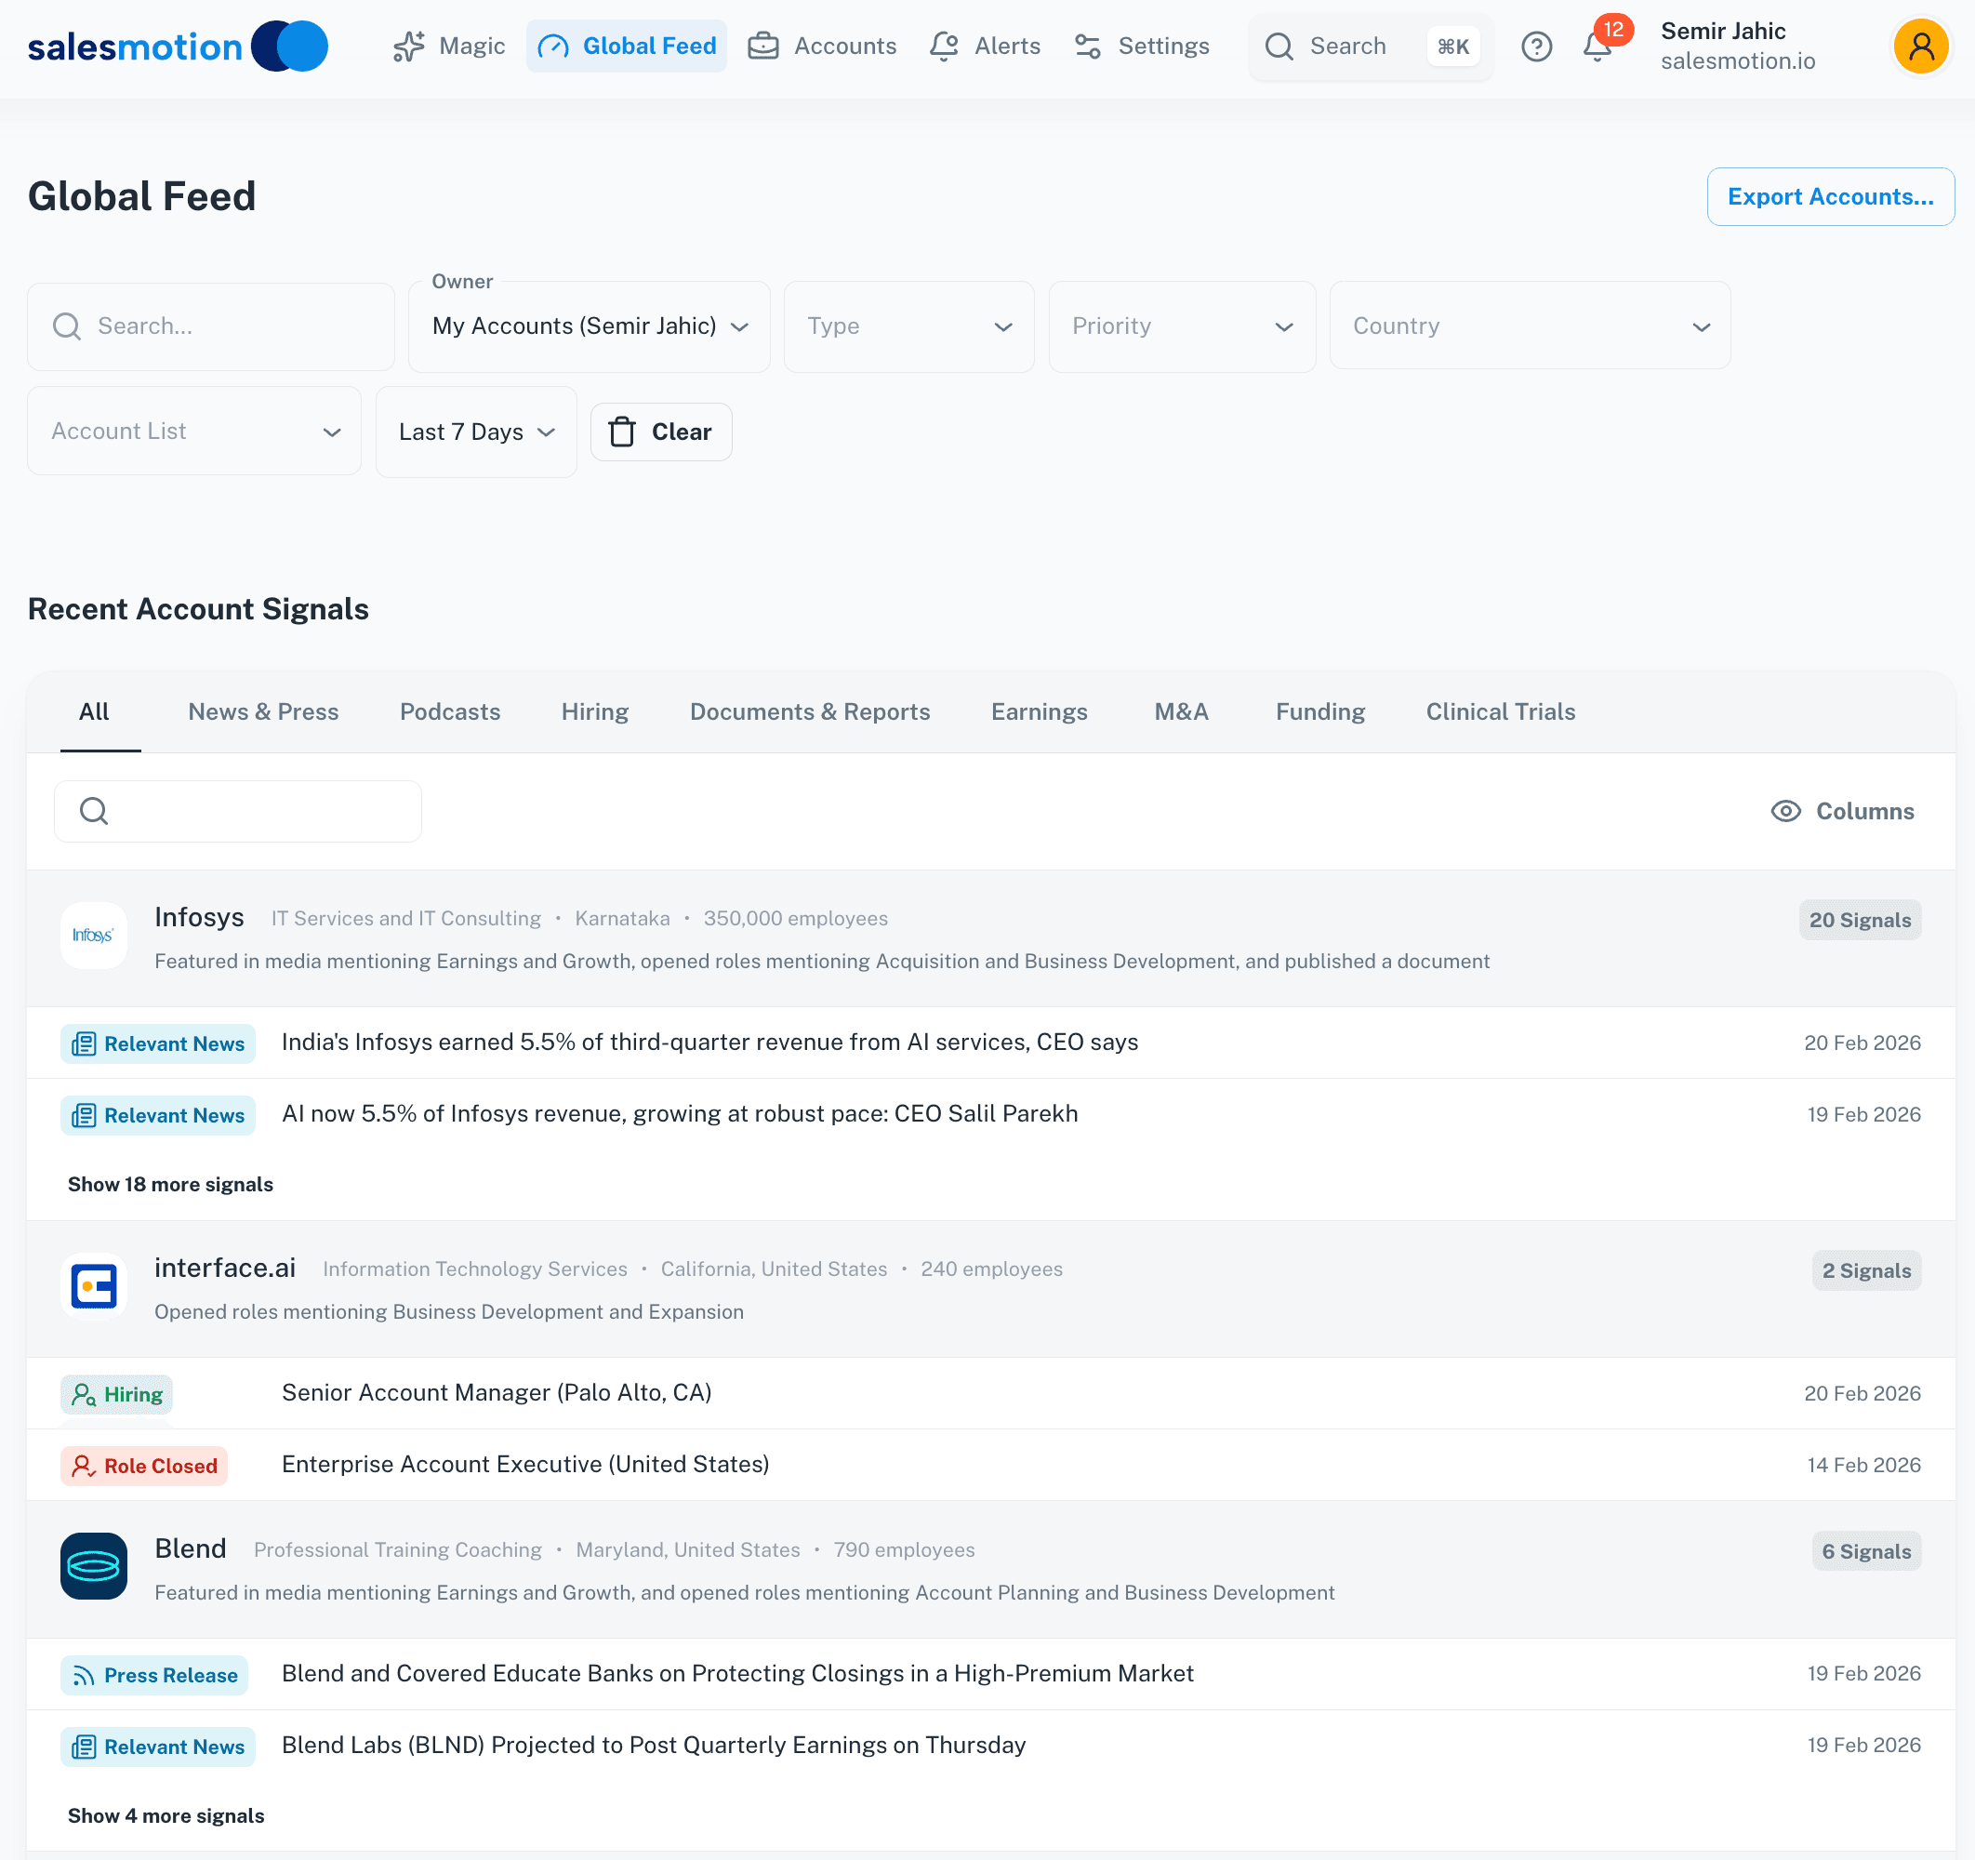Expand the Priority dropdown
The height and width of the screenshot is (1860, 1975).
click(x=1181, y=325)
